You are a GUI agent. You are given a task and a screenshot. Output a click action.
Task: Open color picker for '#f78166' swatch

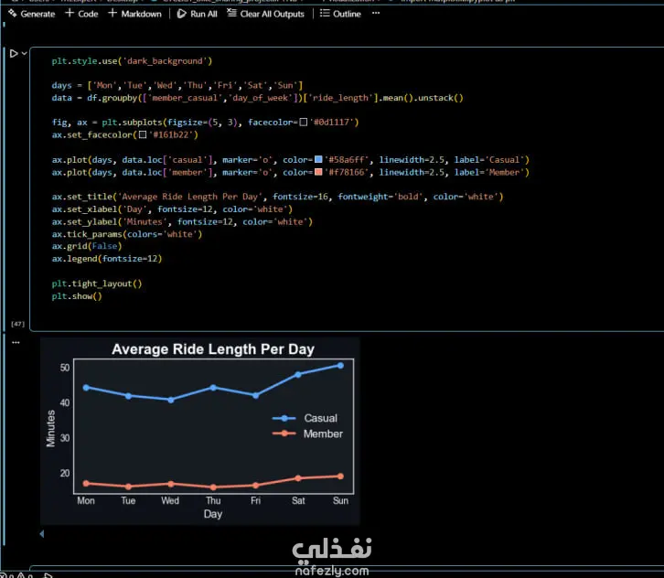click(318, 172)
